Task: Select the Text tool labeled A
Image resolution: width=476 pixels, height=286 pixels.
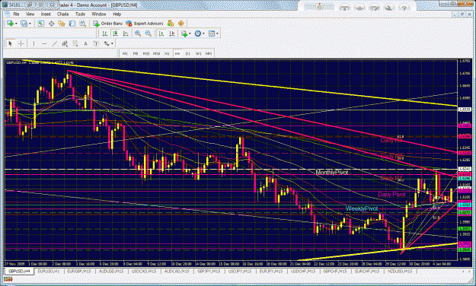Action: tap(85, 44)
